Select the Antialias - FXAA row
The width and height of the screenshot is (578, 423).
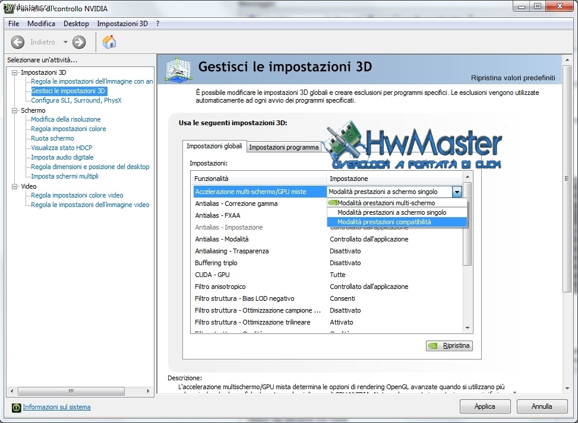pos(260,215)
